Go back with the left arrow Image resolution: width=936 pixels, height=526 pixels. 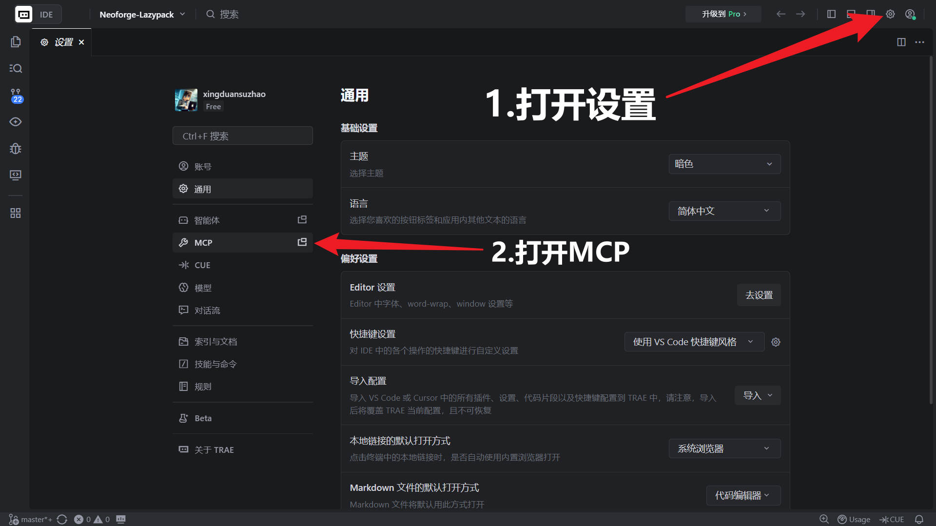(x=781, y=14)
